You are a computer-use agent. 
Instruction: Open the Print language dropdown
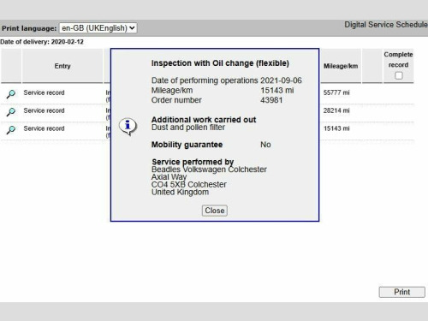pyautogui.click(x=98, y=28)
